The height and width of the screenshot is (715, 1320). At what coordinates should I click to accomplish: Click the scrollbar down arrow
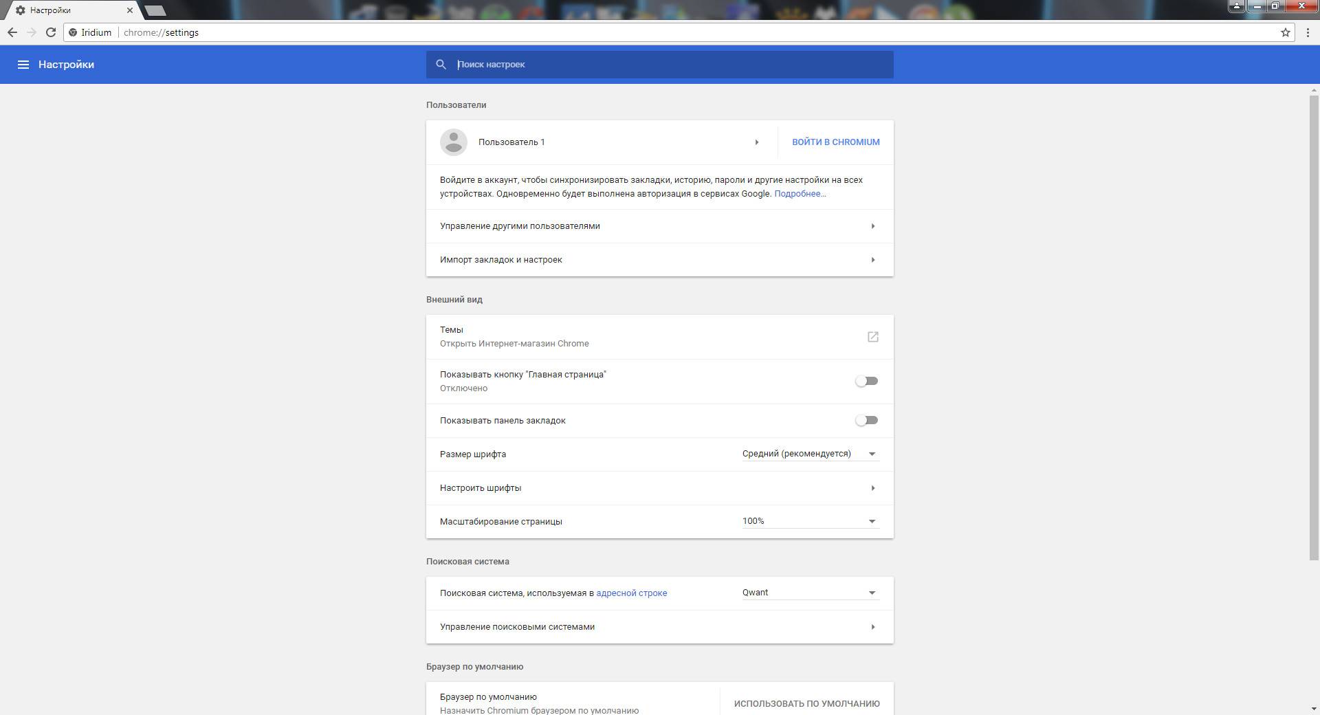coord(1314,709)
